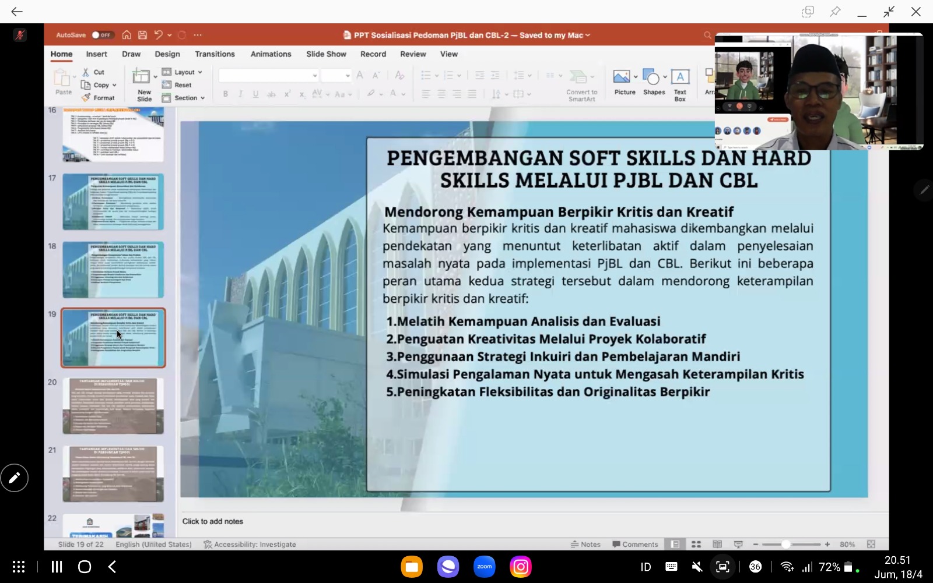Start Slide Show from status bar icon

(738, 544)
